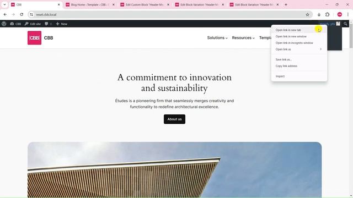353x198 pixels.
Task: Reload the current page
Action: coord(22,14)
